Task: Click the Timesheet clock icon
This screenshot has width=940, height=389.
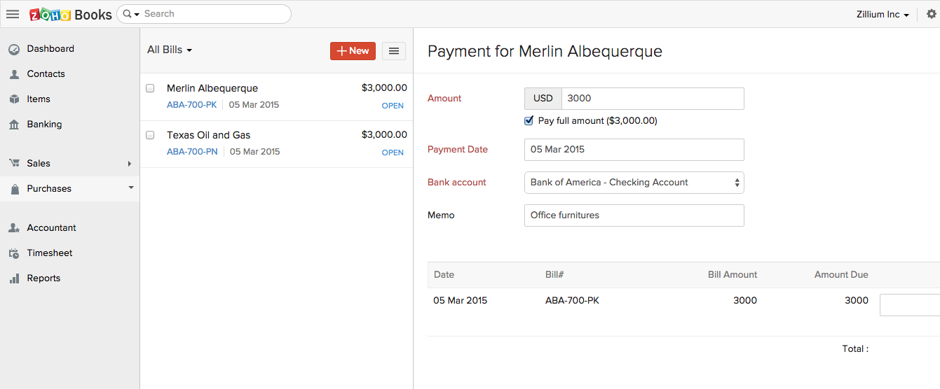Action: [14, 253]
